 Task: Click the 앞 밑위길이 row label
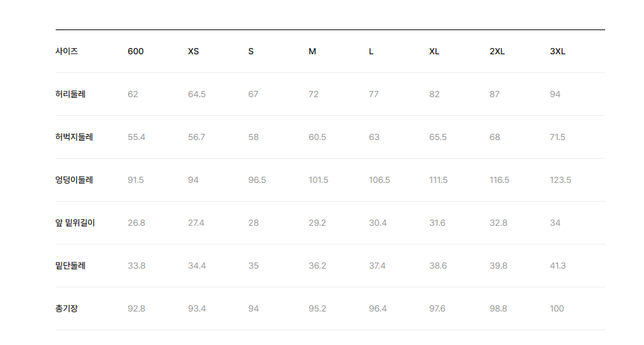(75, 222)
